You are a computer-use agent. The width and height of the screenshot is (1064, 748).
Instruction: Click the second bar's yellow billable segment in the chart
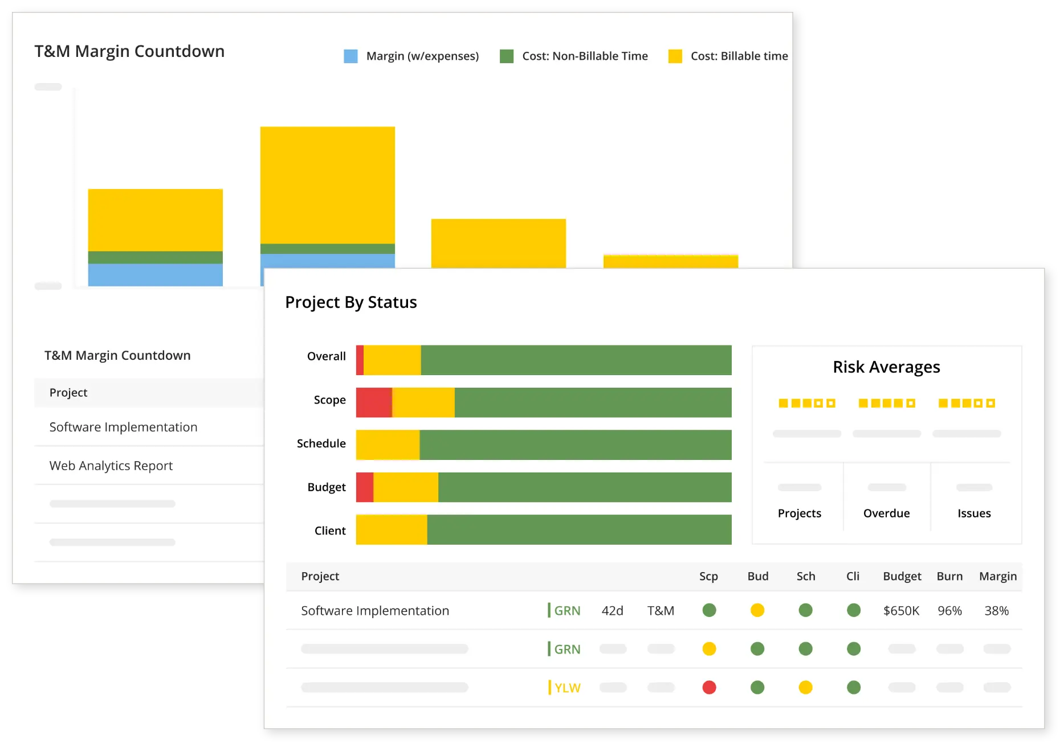click(x=327, y=185)
